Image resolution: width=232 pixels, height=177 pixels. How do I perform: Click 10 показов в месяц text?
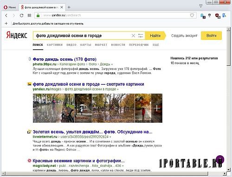(x=185, y=63)
